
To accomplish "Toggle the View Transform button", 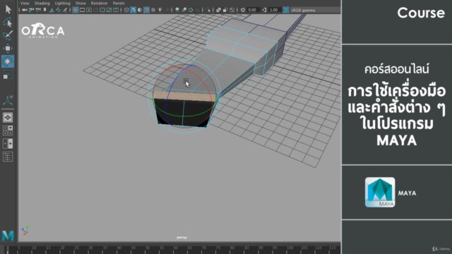I will (285, 10).
